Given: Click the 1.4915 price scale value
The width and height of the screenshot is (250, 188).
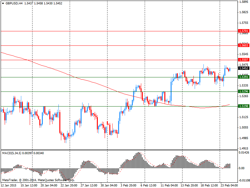Looking at the screenshot, I should click(x=244, y=149).
